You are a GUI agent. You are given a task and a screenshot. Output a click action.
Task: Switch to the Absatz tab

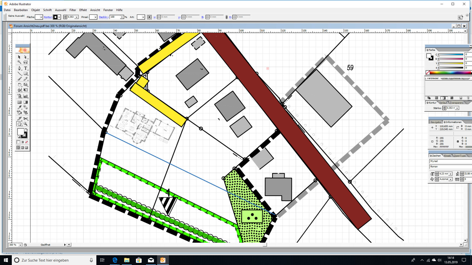pos(448,156)
